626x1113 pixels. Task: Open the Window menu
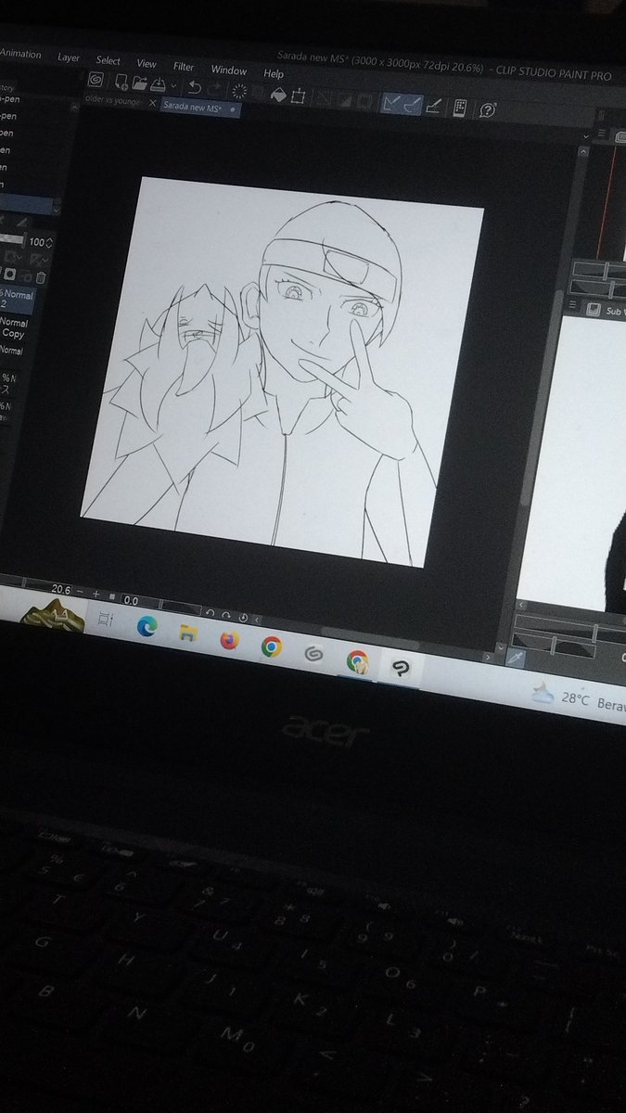229,70
